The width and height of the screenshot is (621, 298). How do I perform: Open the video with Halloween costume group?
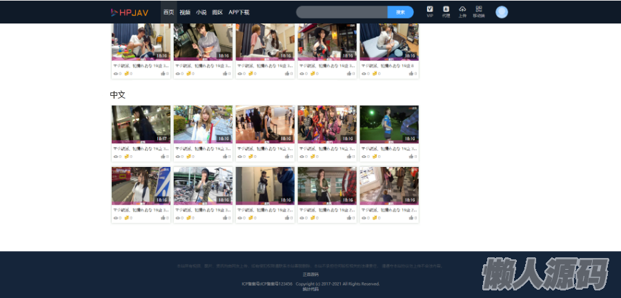pyautogui.click(x=327, y=124)
